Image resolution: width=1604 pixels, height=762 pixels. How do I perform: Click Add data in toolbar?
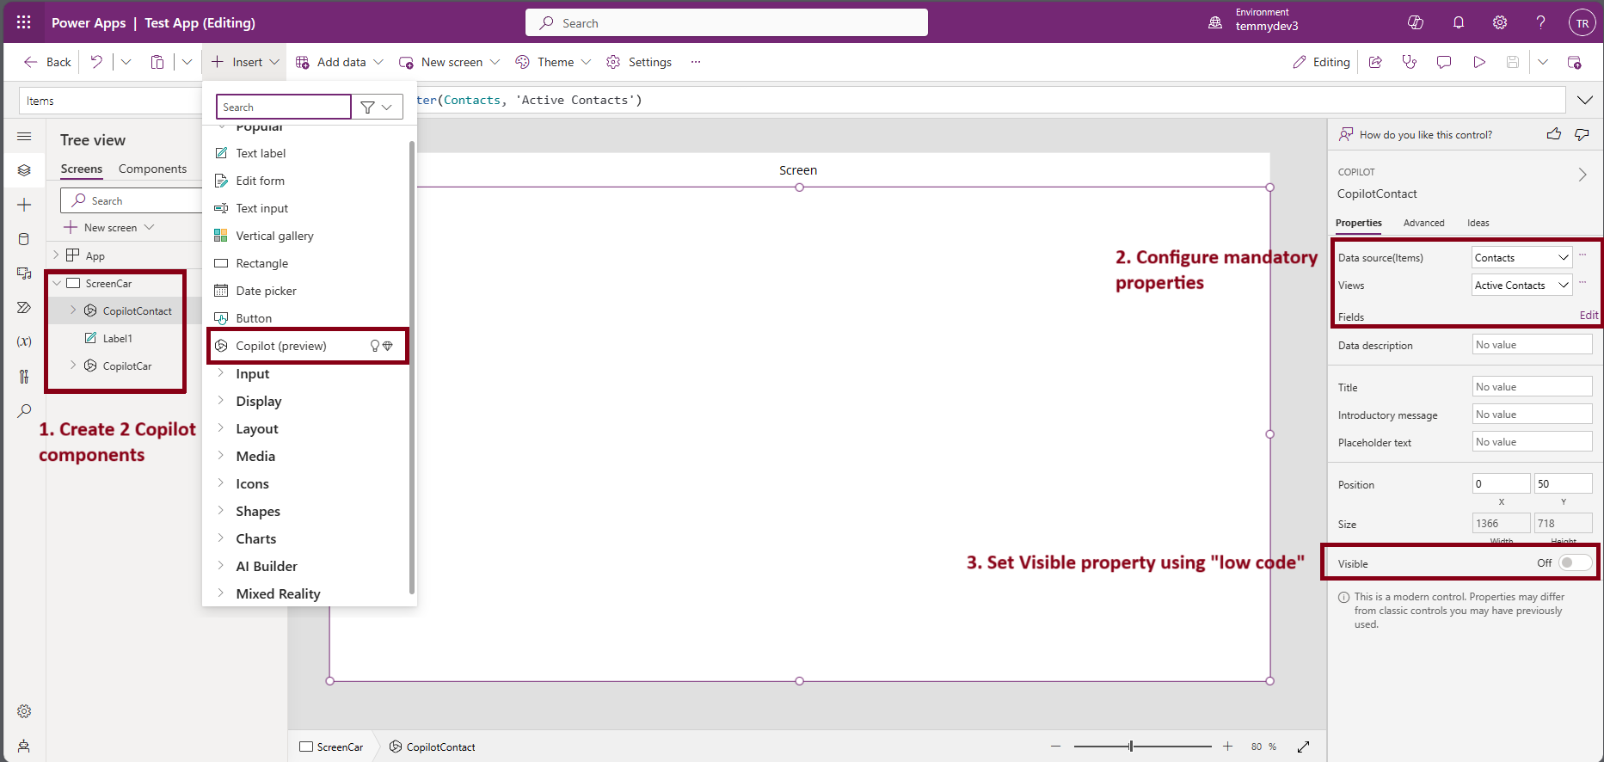coord(340,62)
